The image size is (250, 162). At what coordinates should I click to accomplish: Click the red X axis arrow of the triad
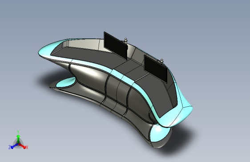(22, 146)
